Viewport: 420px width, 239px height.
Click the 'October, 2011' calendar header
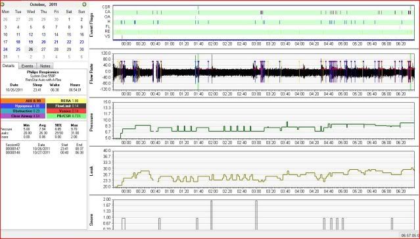43,5
